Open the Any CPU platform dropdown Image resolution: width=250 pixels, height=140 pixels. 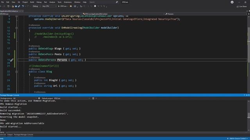[49, 6]
